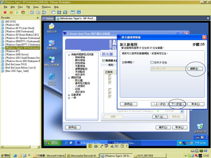
Task: Click the Take Snapshot toolbar icon
Action: click(x=32, y=12)
